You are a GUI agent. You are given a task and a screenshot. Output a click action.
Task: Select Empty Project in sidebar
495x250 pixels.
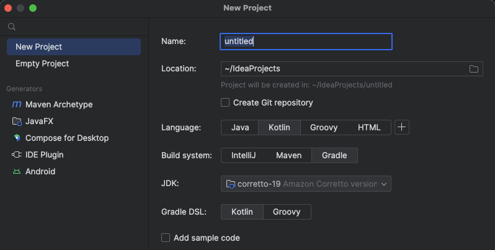coord(74,63)
